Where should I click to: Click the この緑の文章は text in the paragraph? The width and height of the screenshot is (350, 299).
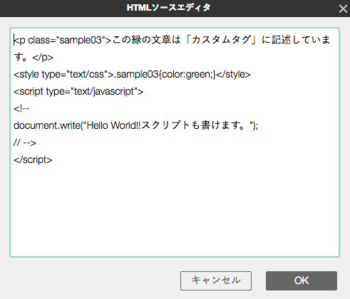pyautogui.click(x=147, y=40)
